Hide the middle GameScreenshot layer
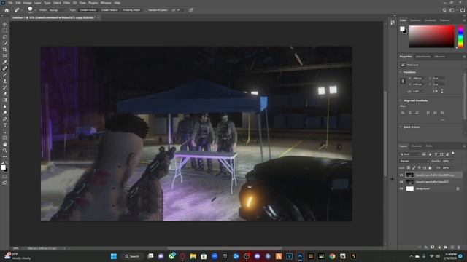The image size is (467, 262). tap(401, 182)
